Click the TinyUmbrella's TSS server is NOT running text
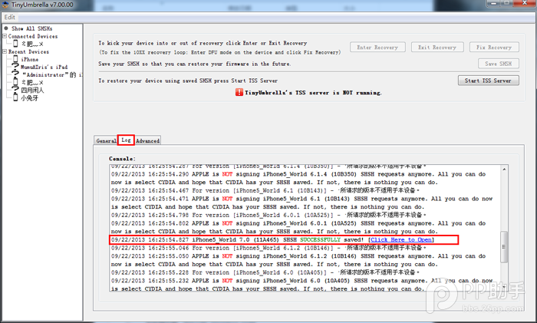 coord(313,93)
